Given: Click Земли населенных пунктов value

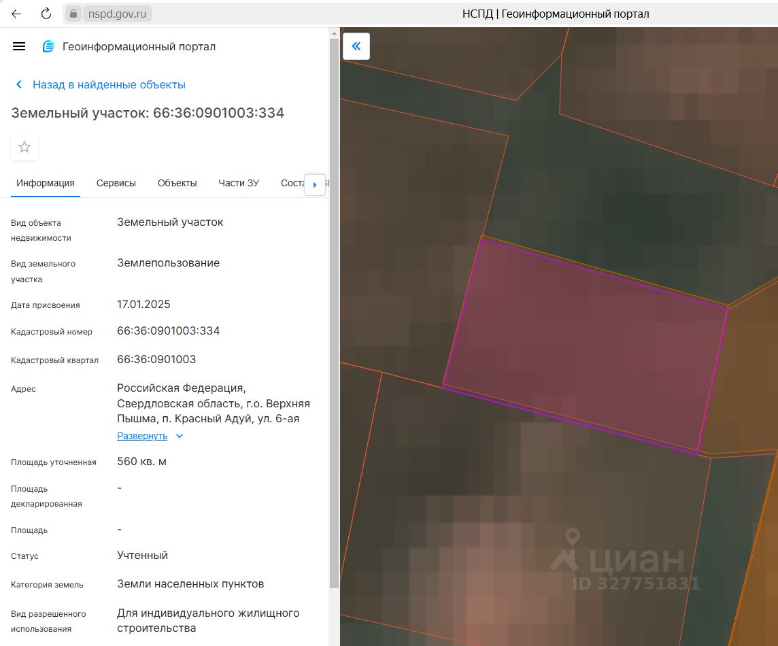Looking at the screenshot, I should [190, 584].
